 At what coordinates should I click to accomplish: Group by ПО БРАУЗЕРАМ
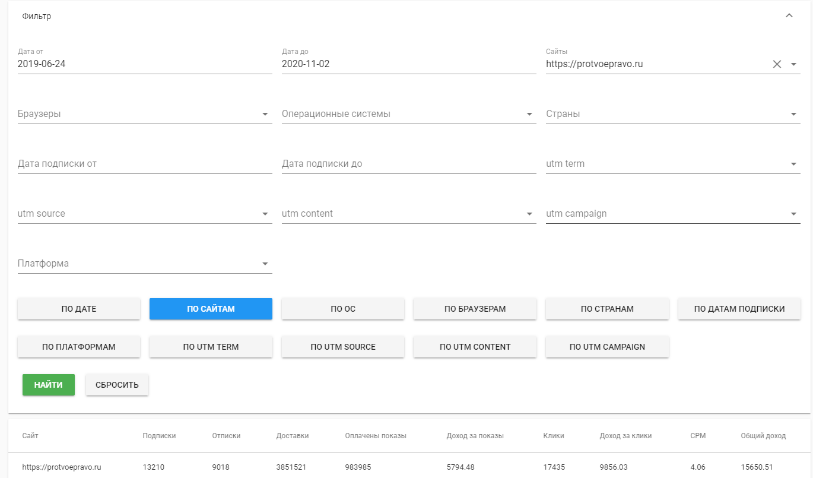(x=475, y=309)
